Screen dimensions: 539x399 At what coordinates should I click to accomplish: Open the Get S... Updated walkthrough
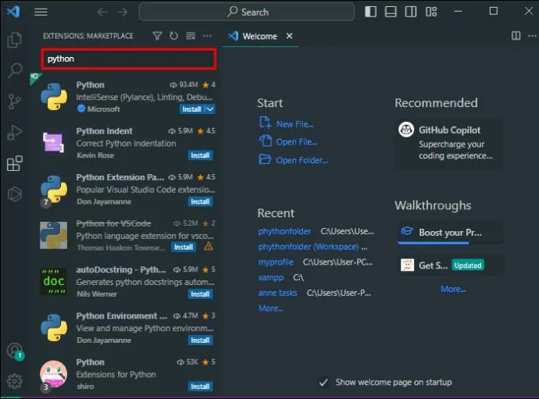coord(449,265)
